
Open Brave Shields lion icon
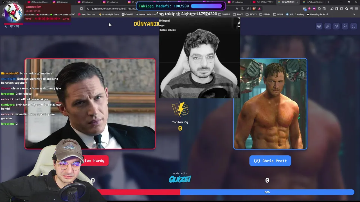[x=254, y=9]
